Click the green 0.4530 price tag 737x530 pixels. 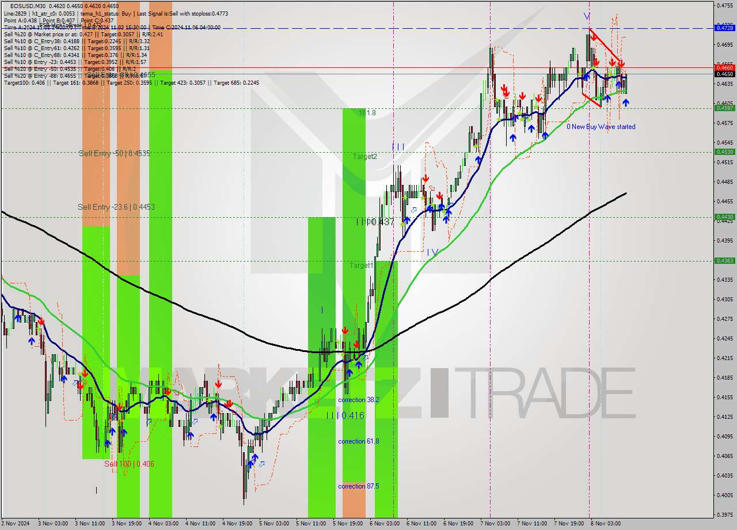pos(724,152)
